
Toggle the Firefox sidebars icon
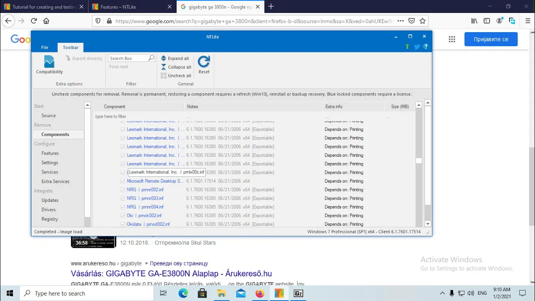(x=487, y=21)
